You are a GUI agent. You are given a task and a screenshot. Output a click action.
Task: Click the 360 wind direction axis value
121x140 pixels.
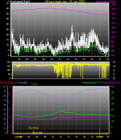tap(9, 62)
